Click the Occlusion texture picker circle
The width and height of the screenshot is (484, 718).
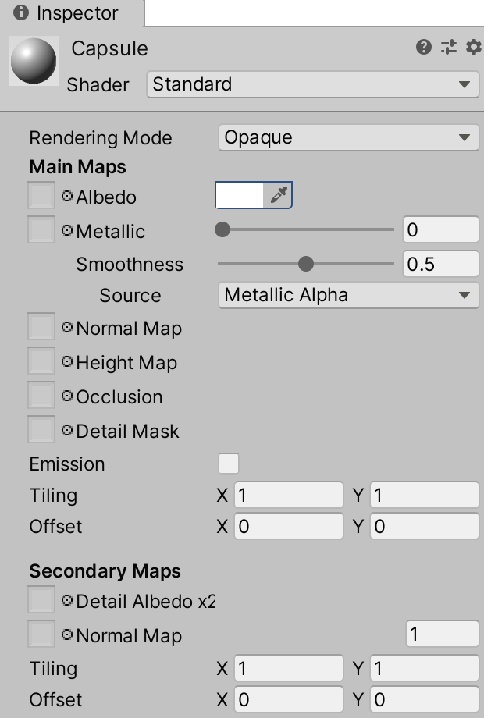(67, 396)
